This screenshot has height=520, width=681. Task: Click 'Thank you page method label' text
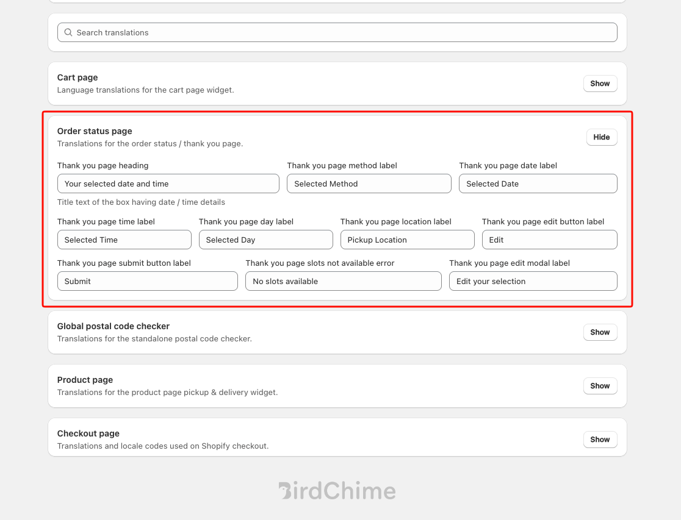(x=342, y=166)
